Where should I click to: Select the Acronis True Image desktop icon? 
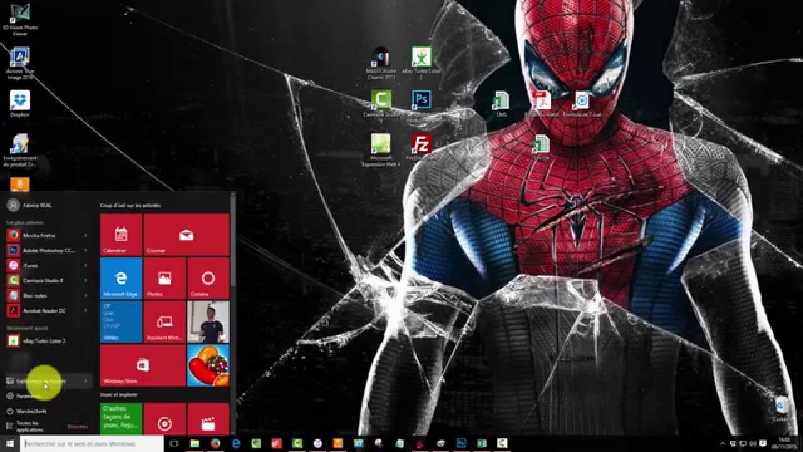[x=19, y=64]
